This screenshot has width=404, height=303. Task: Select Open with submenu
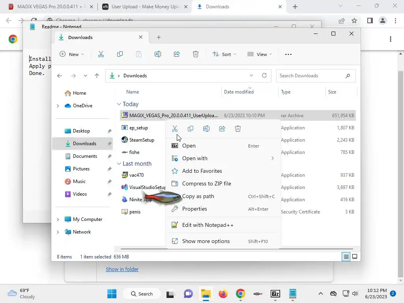click(223, 159)
